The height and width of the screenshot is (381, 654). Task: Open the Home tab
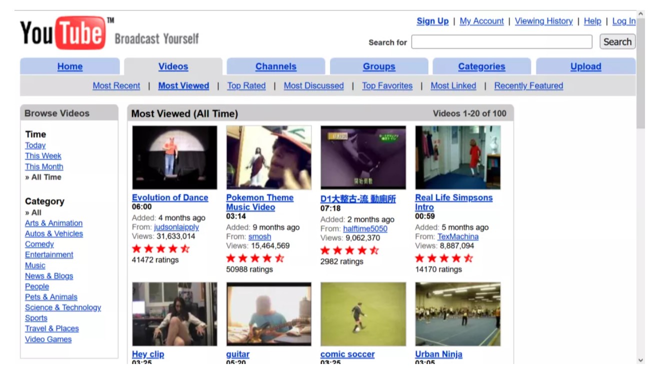tap(70, 66)
